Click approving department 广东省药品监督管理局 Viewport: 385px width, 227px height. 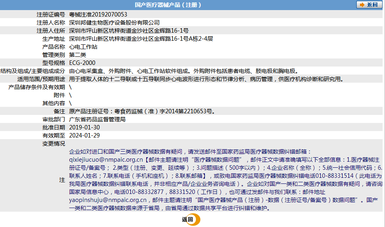(97, 119)
